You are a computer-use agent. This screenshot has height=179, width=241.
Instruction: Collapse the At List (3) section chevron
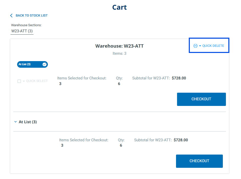pyautogui.click(x=16, y=122)
